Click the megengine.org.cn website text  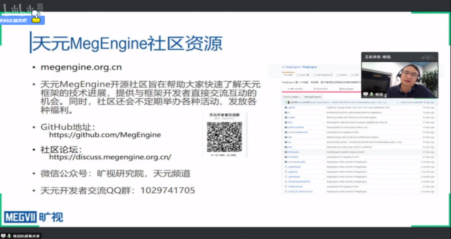[x=81, y=67]
